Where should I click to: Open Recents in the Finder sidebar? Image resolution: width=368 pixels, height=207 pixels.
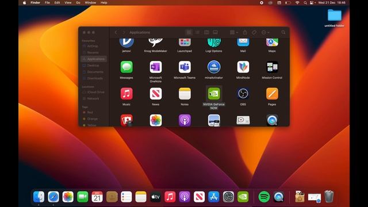93,52
